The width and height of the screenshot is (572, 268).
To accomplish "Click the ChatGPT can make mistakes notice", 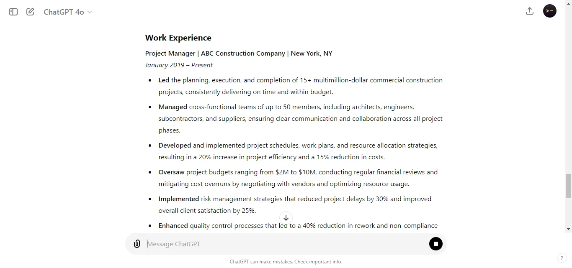I will coord(286,262).
